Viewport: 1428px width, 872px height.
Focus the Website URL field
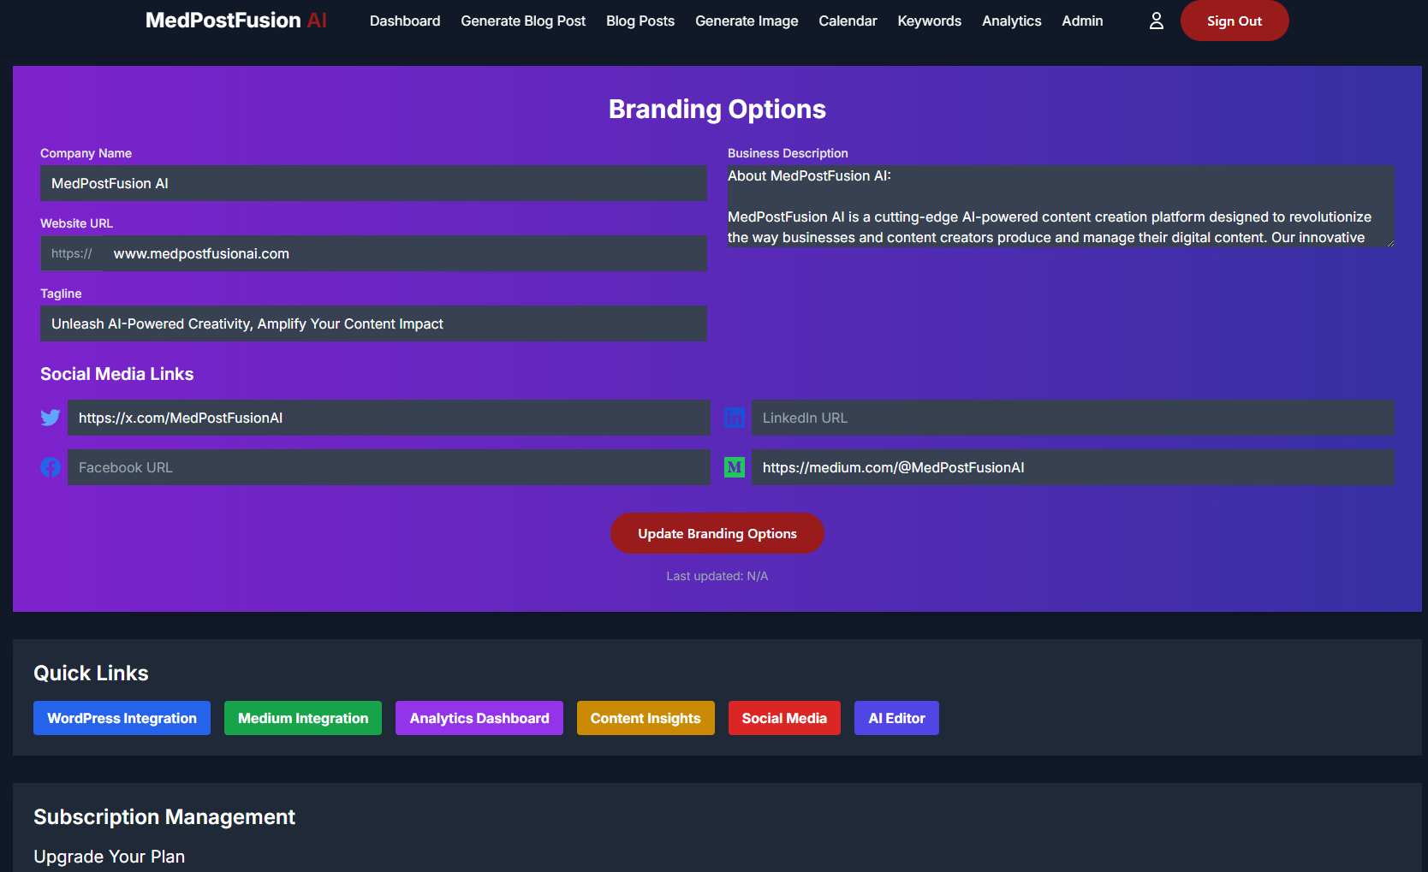click(x=405, y=253)
